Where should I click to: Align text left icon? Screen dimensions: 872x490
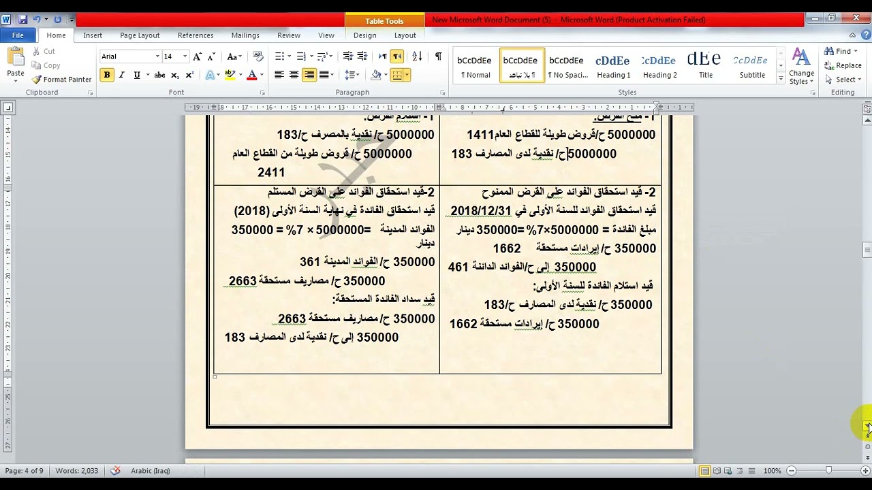pos(279,75)
